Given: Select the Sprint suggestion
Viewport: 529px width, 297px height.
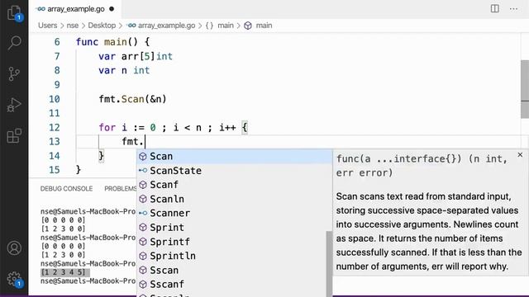Looking at the screenshot, I should tap(235, 228).
